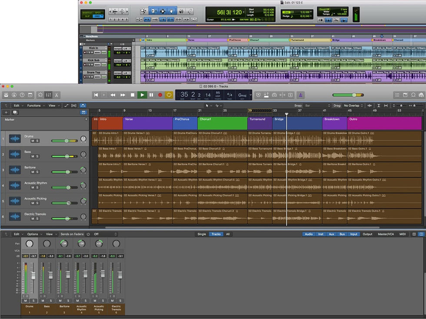Open the Mixer from the control bar
This screenshot has width=426, height=319.
[48, 95]
